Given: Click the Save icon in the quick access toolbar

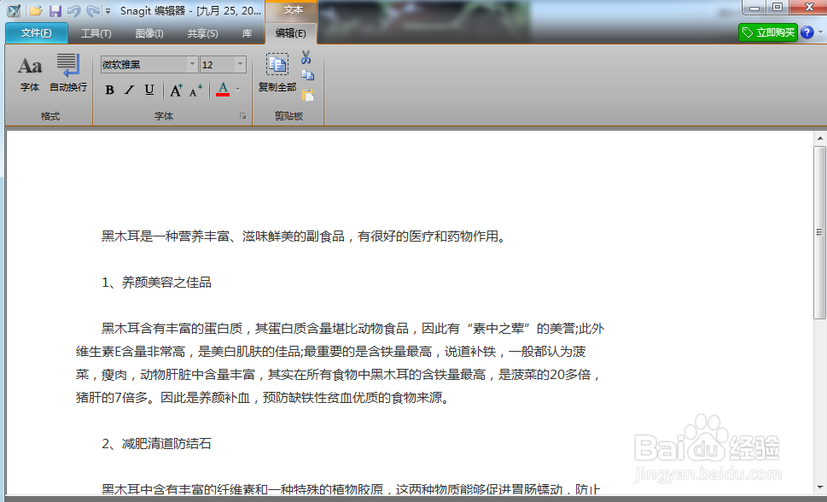Looking at the screenshot, I should (55, 10).
